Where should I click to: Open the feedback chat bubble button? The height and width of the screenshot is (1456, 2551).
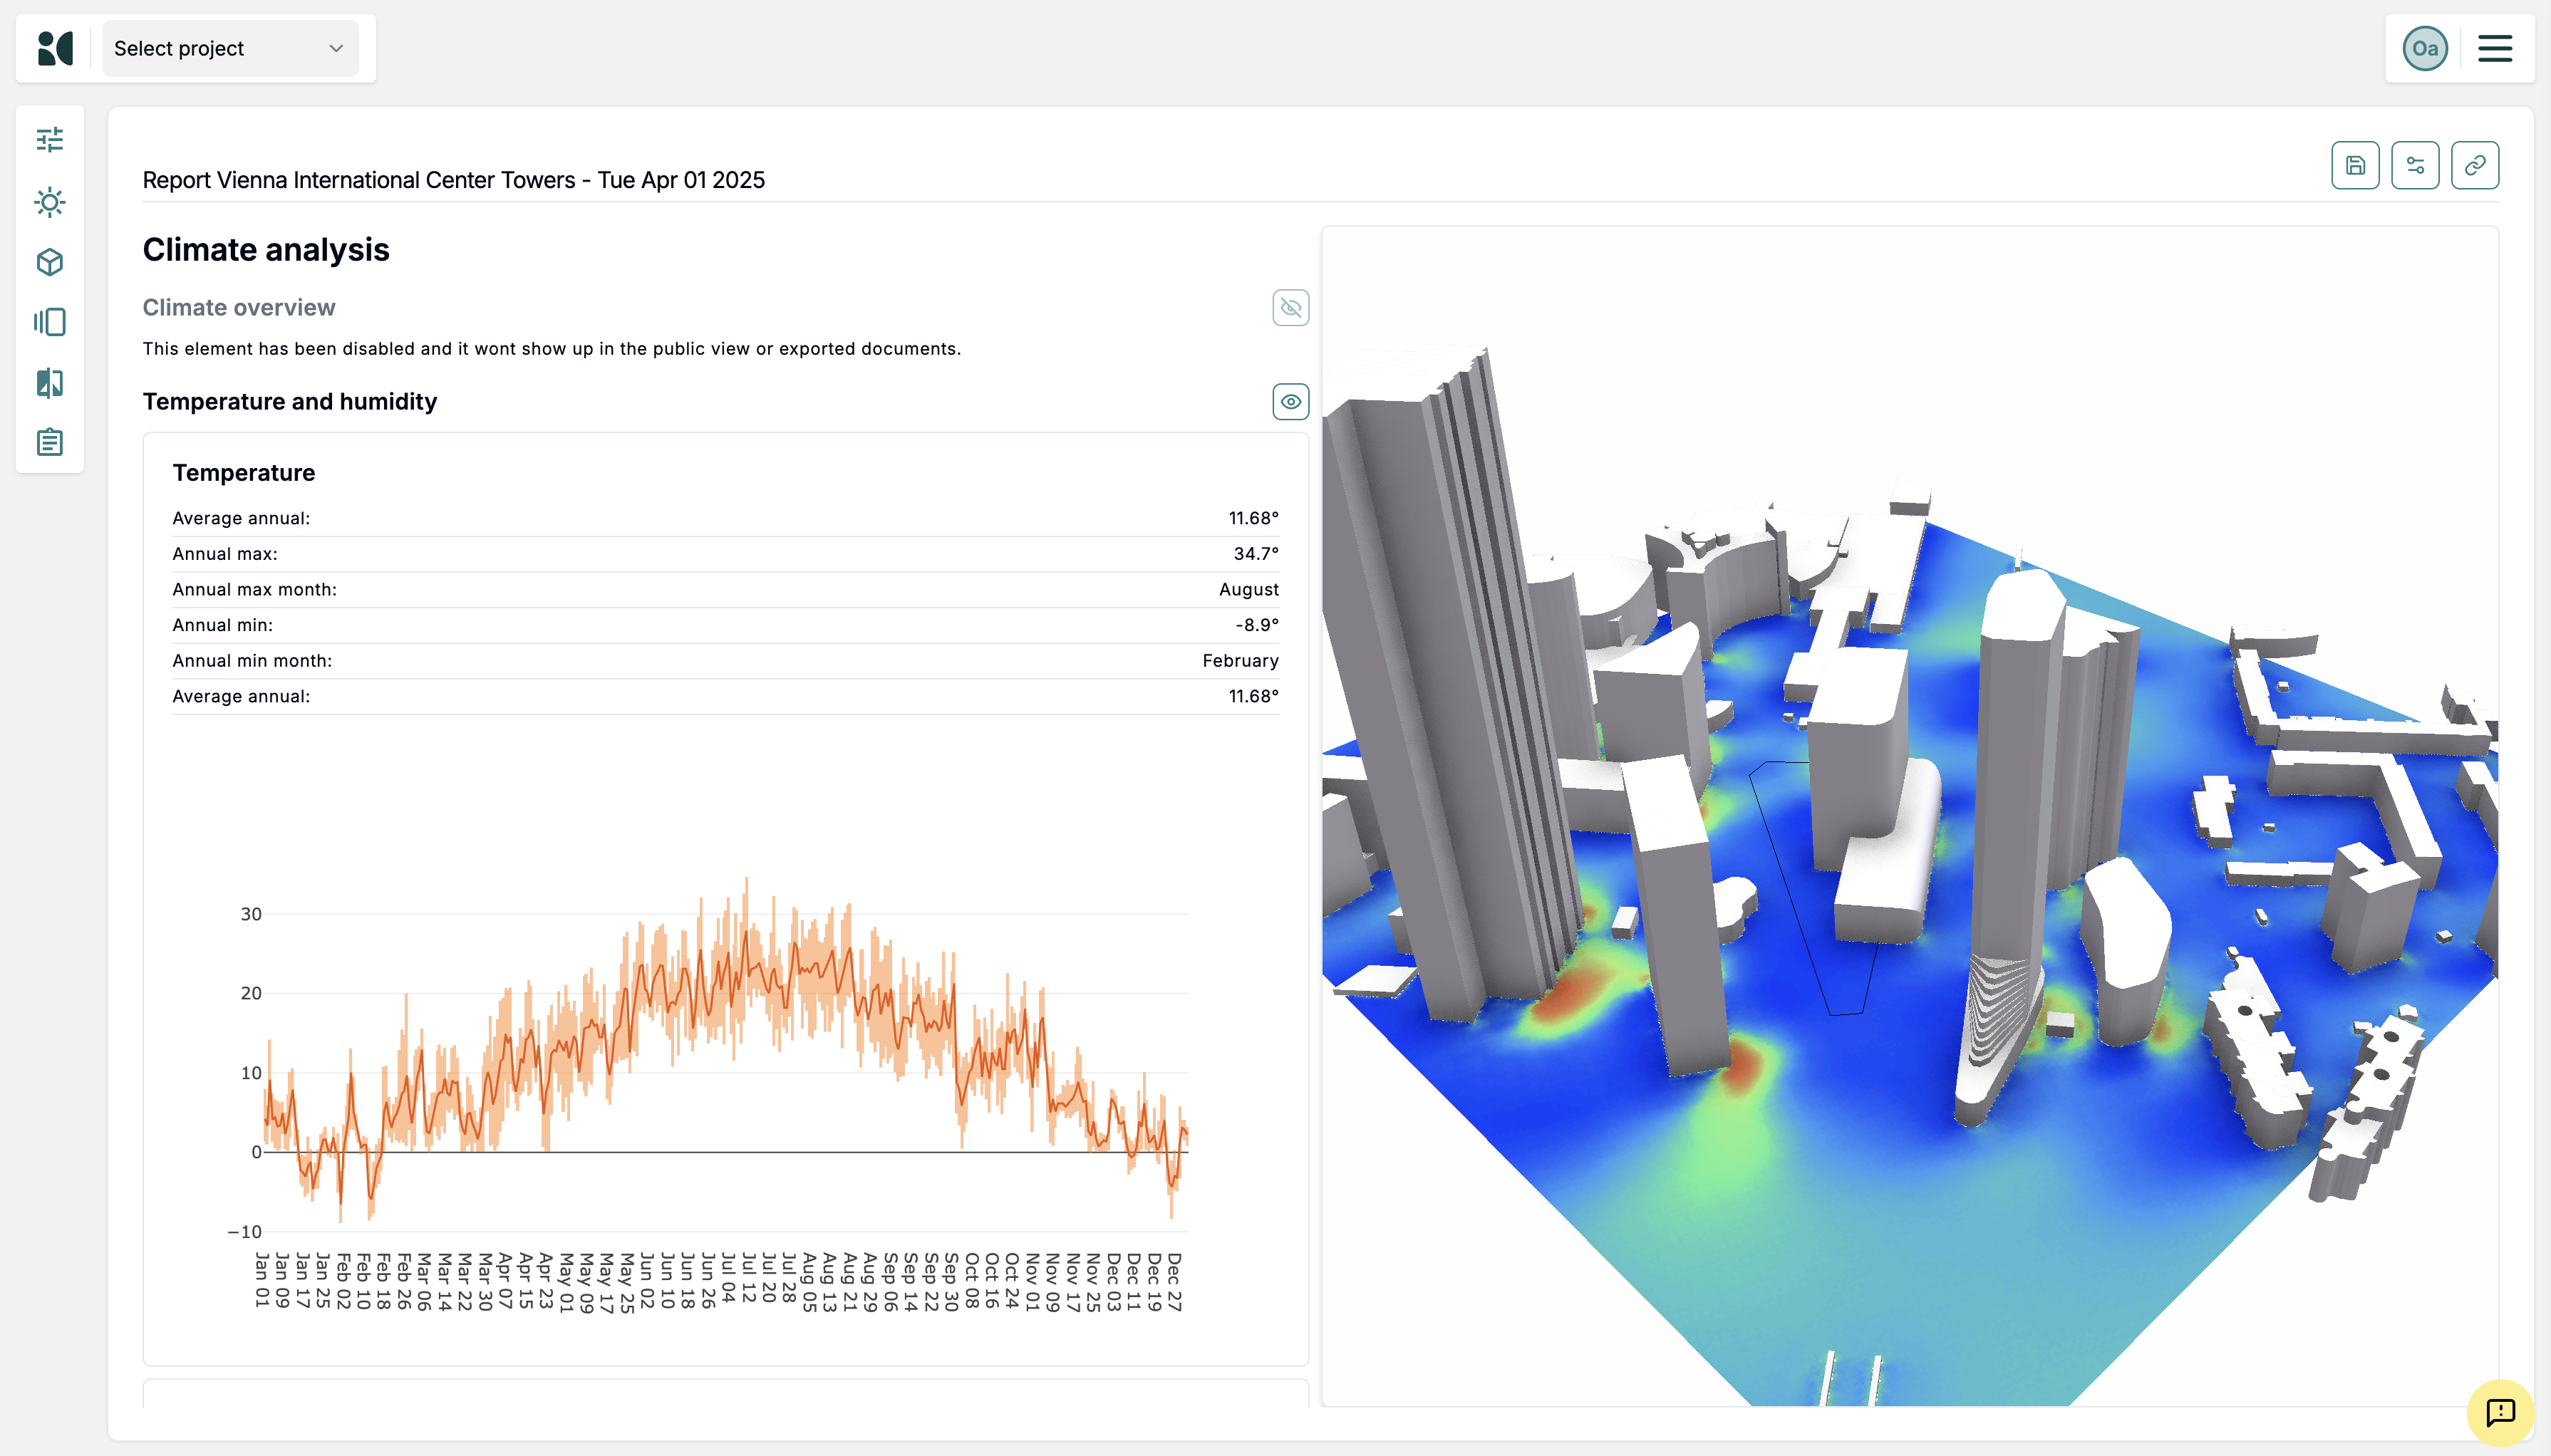coord(2500,1412)
